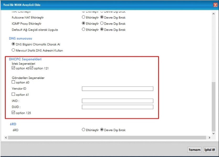The width and height of the screenshot is (219, 157).
Task: Click the horizontal scrollbar left arrow
Action: pyautogui.click(x=6, y=137)
